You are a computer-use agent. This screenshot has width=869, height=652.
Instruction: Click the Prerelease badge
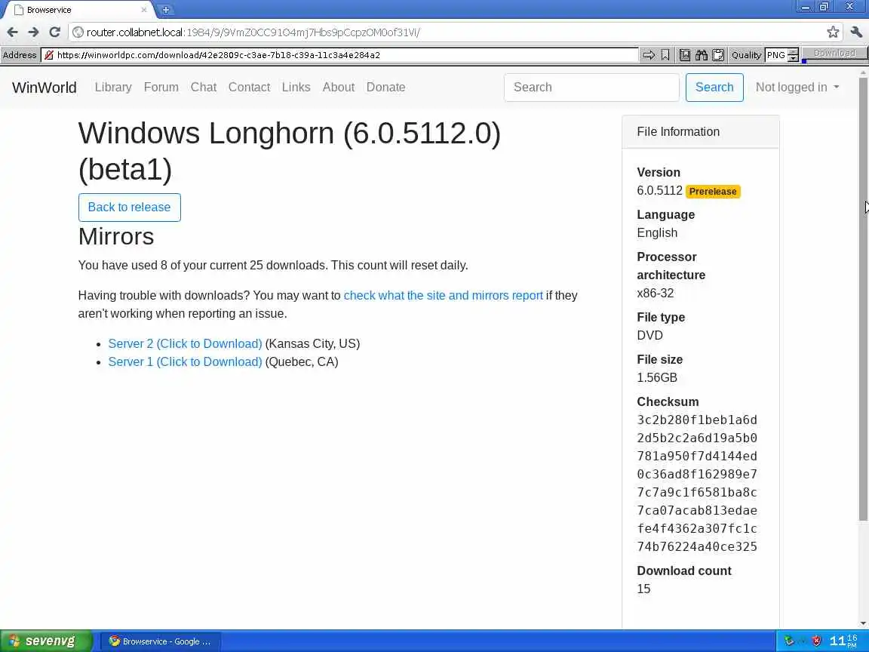(713, 191)
